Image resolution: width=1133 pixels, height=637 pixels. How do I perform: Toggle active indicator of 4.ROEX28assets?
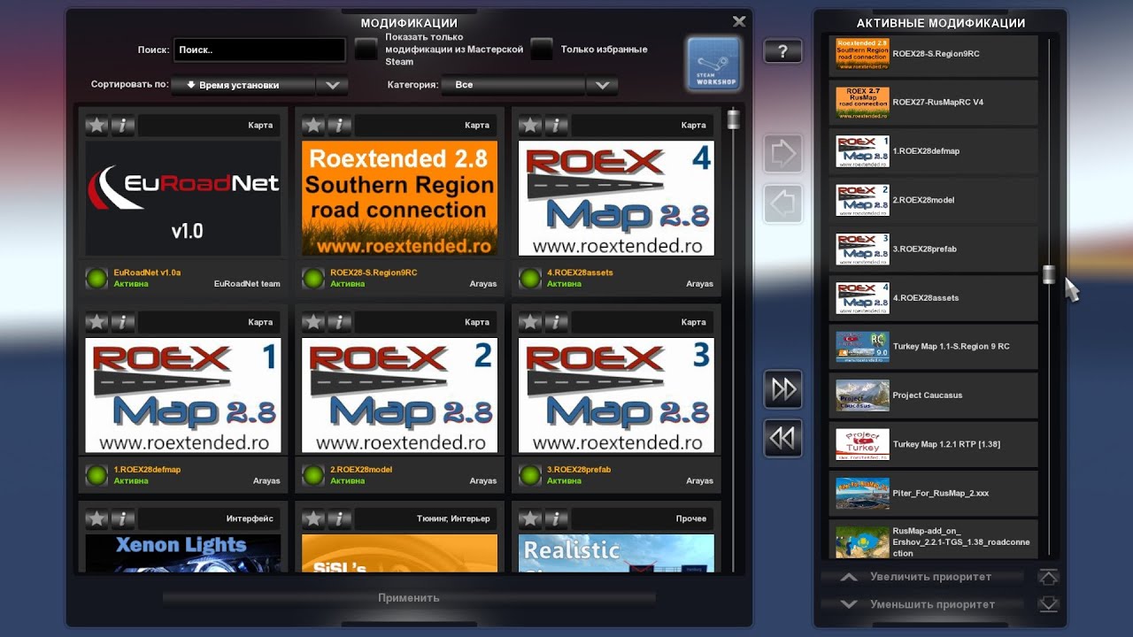click(x=529, y=279)
